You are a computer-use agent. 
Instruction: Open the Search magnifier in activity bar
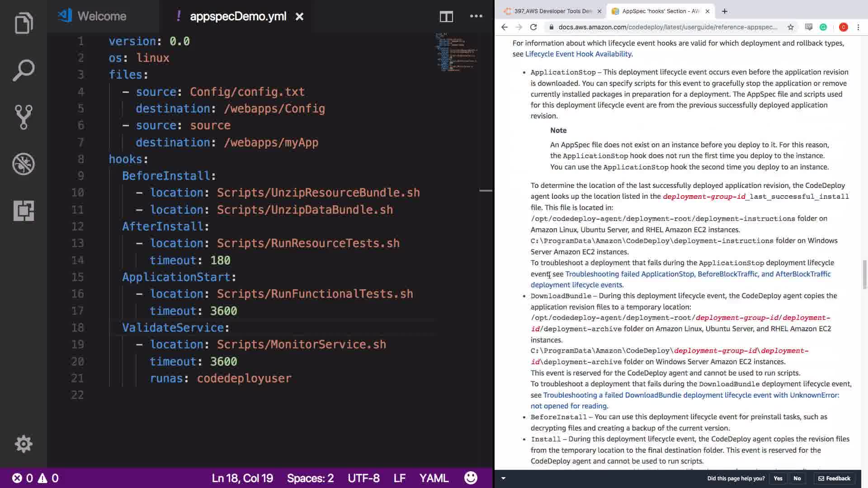24,70
